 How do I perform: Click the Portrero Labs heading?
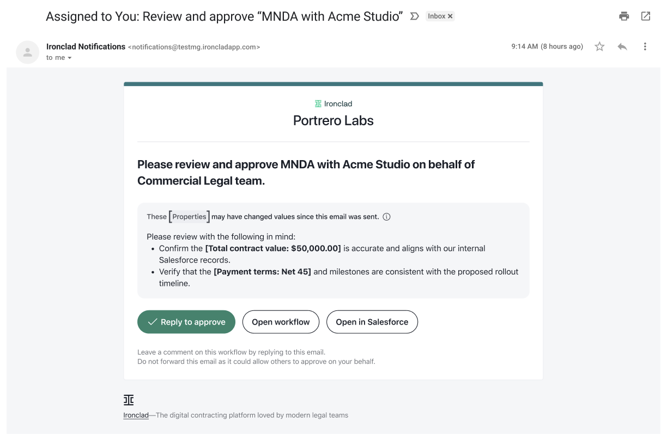coord(333,121)
